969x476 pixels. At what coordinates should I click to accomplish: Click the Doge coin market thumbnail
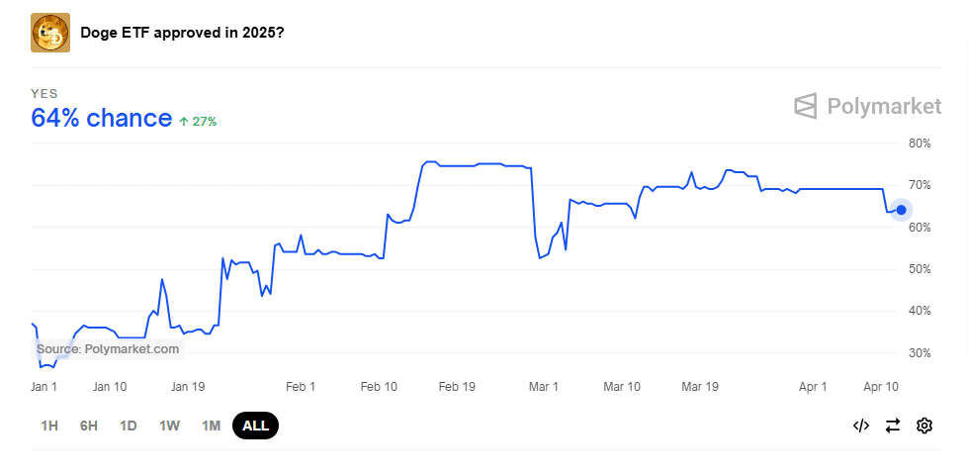(x=50, y=33)
